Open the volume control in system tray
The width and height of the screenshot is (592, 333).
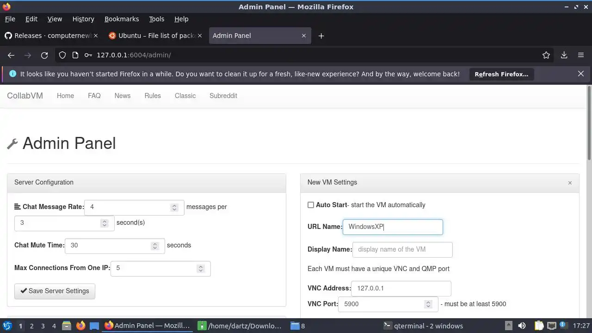522,326
